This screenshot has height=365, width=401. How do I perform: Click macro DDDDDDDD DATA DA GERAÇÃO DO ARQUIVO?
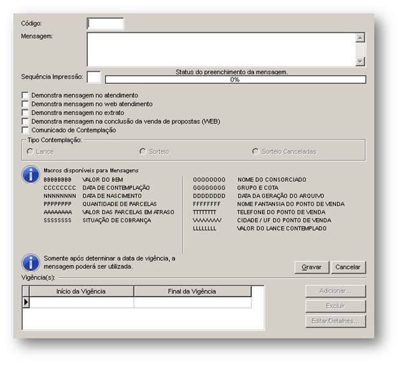(x=258, y=196)
